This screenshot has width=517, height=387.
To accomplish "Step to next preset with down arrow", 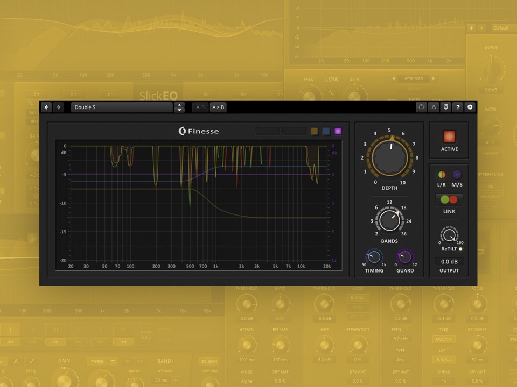I will tap(179, 110).
